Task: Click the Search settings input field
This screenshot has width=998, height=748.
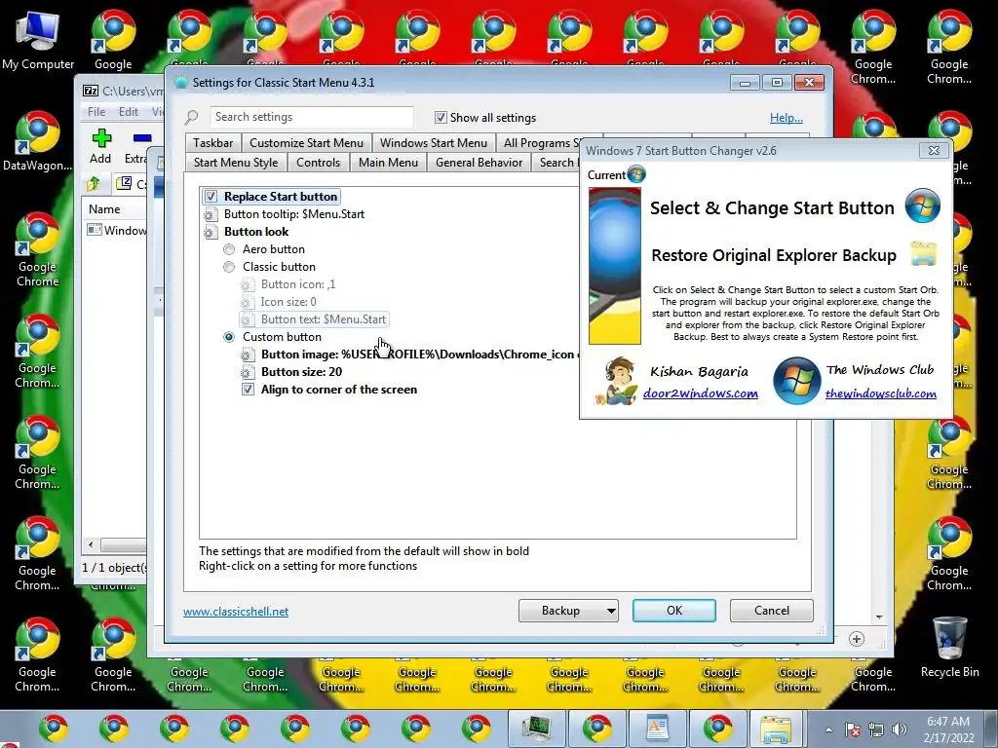Action: (311, 117)
